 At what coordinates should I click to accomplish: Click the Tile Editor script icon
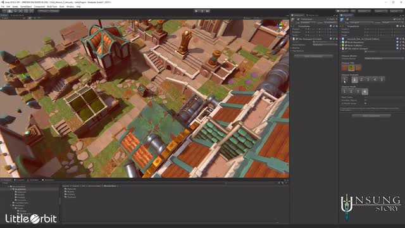click(343, 49)
